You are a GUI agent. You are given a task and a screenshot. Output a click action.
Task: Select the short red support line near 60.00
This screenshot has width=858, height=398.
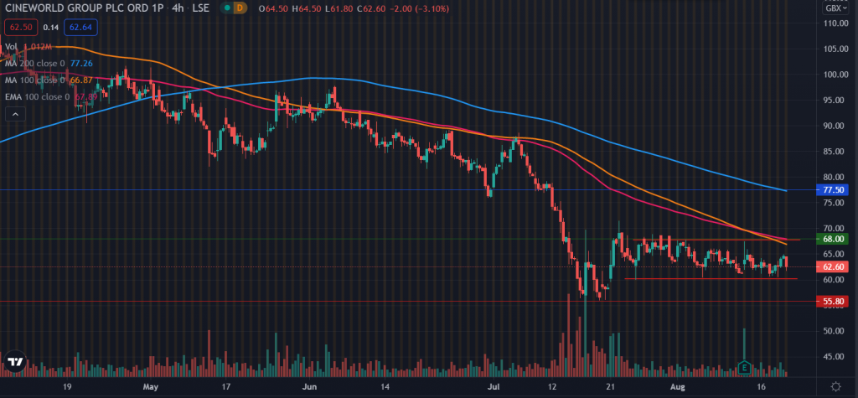[711, 279]
